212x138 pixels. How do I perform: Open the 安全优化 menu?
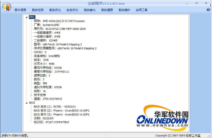tap(72, 10)
